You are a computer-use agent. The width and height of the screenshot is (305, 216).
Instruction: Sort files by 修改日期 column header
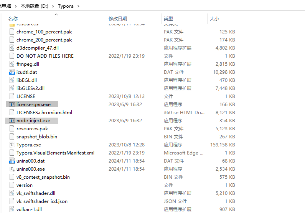coord(118,19)
